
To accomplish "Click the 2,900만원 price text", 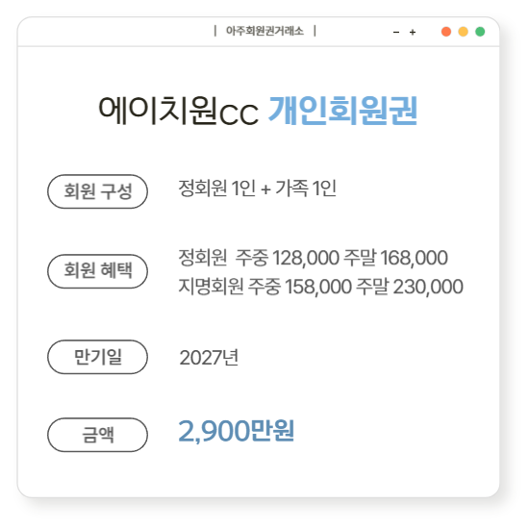I will (237, 431).
